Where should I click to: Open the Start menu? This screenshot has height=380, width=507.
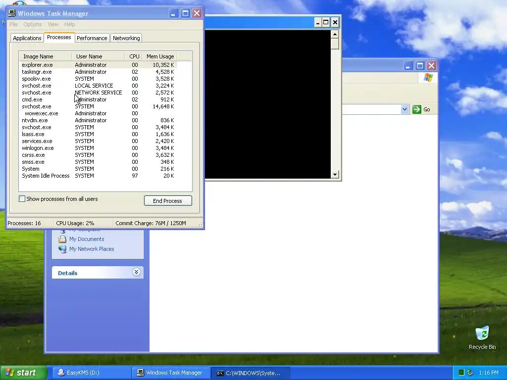tap(24, 373)
